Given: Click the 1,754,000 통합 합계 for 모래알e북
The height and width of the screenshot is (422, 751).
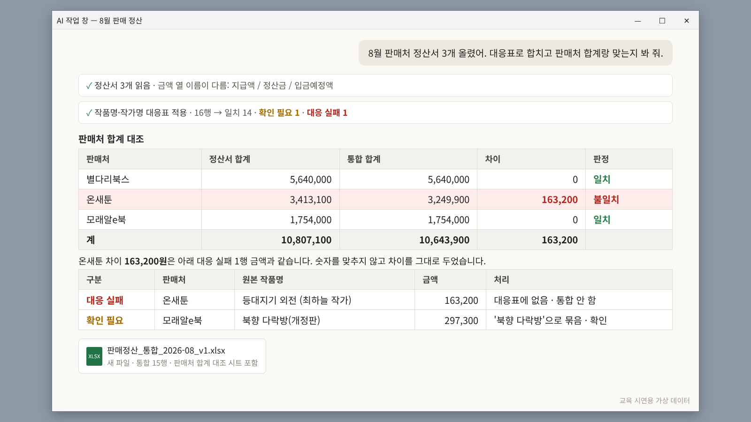Looking at the screenshot, I should pyautogui.click(x=448, y=220).
